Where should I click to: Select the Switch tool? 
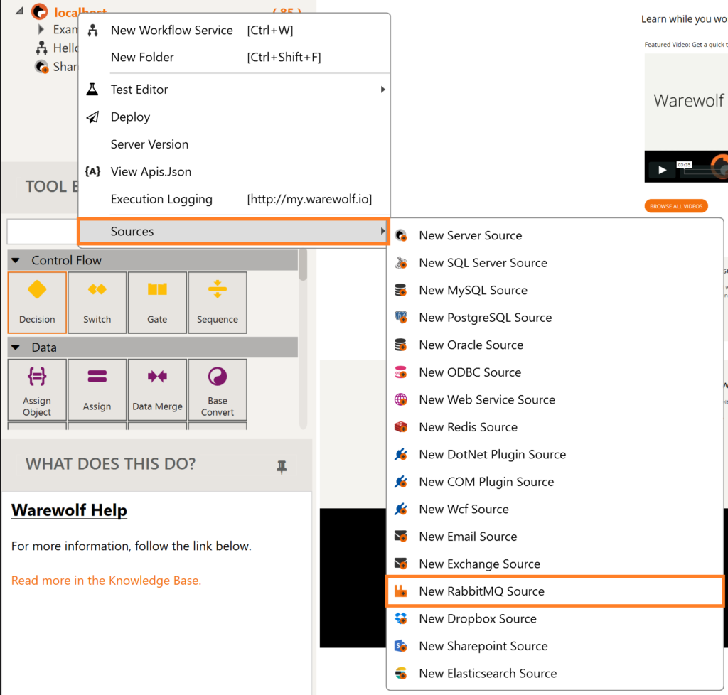coord(97,302)
